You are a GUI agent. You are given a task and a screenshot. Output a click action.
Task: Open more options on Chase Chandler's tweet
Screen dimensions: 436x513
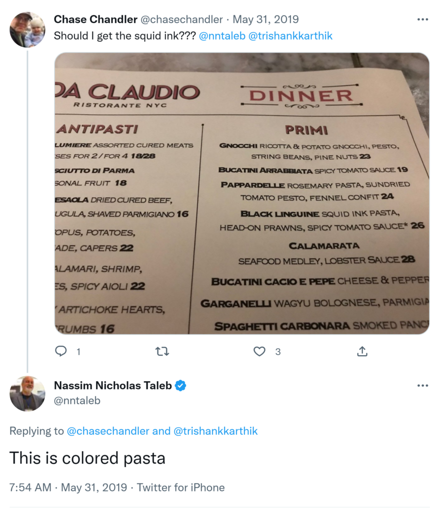coord(422,20)
